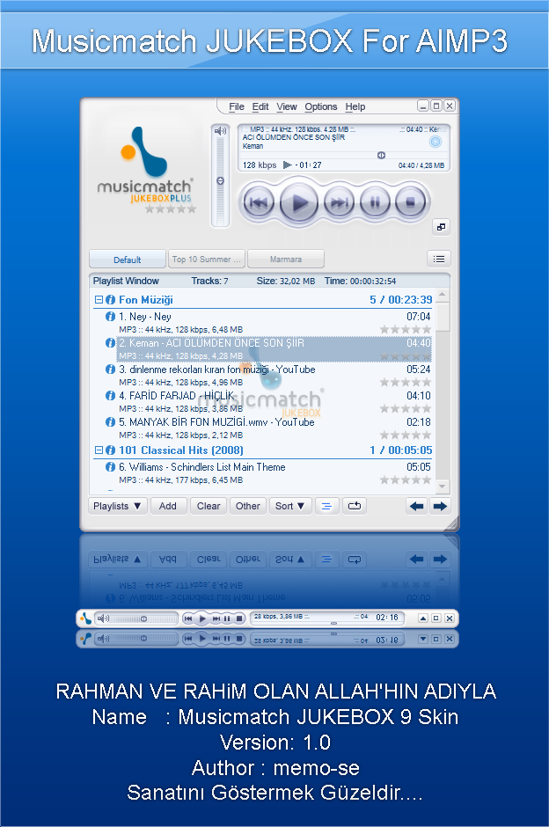Click Stop in the mini player bar

239,618
